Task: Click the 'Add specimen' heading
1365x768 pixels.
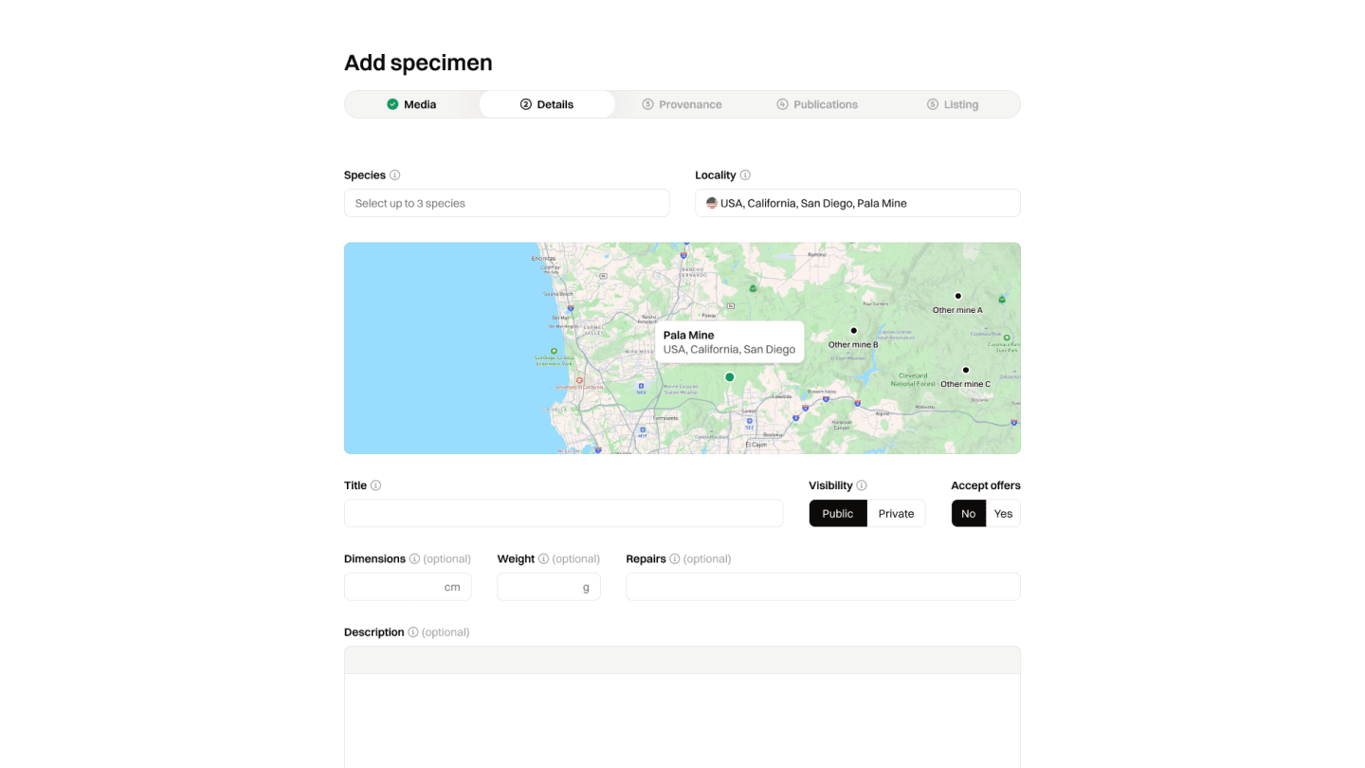Action: [418, 63]
